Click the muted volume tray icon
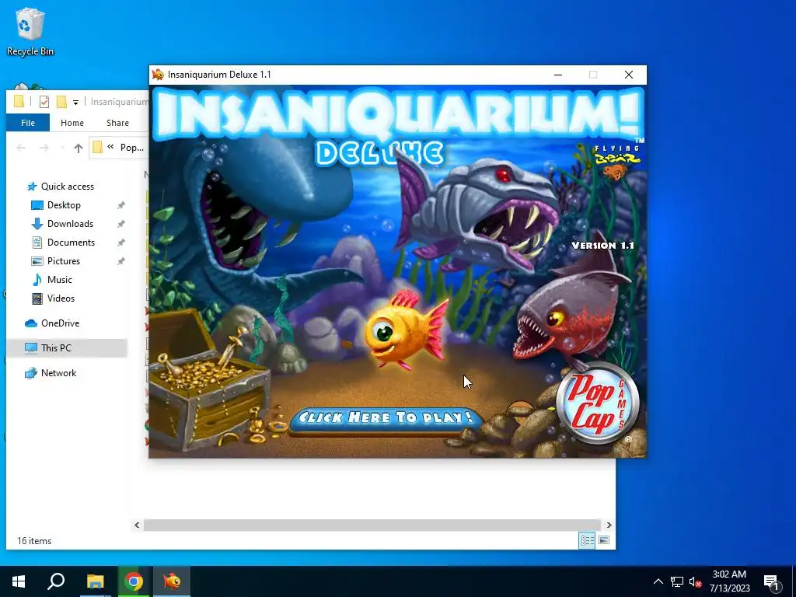 695,581
